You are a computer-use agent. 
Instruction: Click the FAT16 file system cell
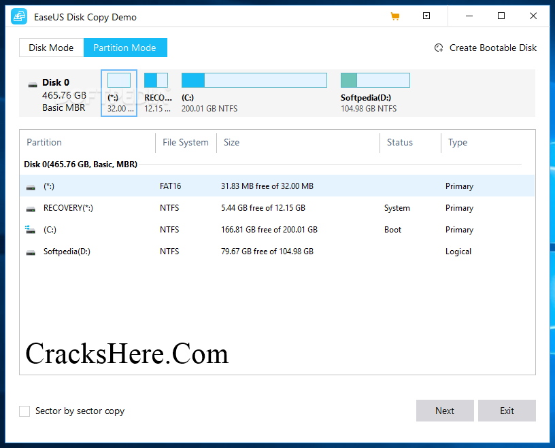(170, 186)
